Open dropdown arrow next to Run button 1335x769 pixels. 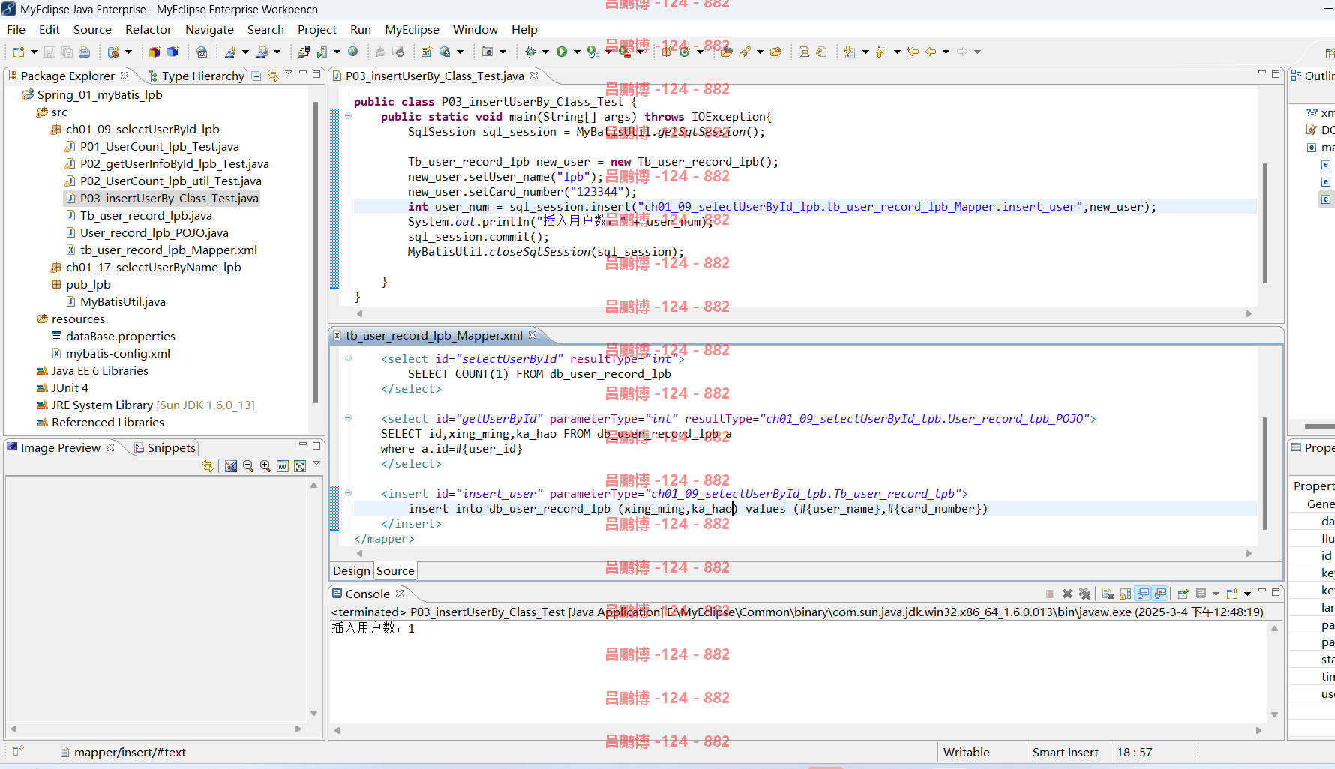(x=577, y=52)
